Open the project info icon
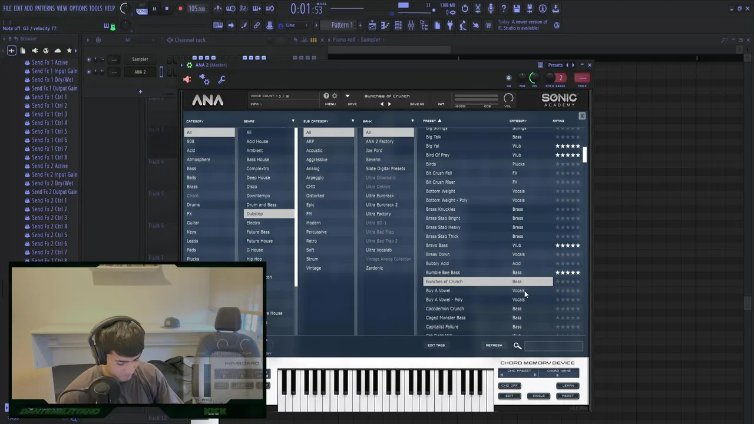 tap(543, 9)
